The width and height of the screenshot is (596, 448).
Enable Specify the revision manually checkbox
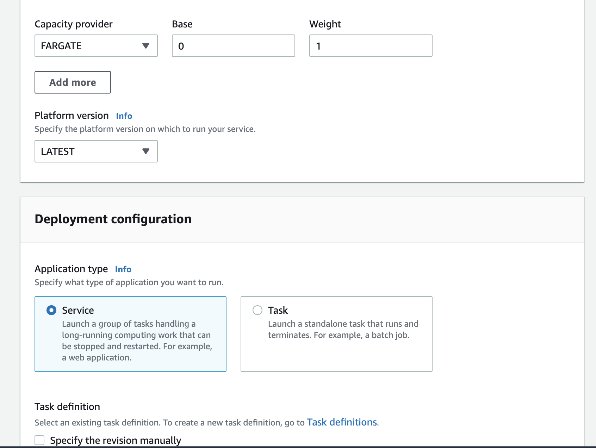(39, 440)
